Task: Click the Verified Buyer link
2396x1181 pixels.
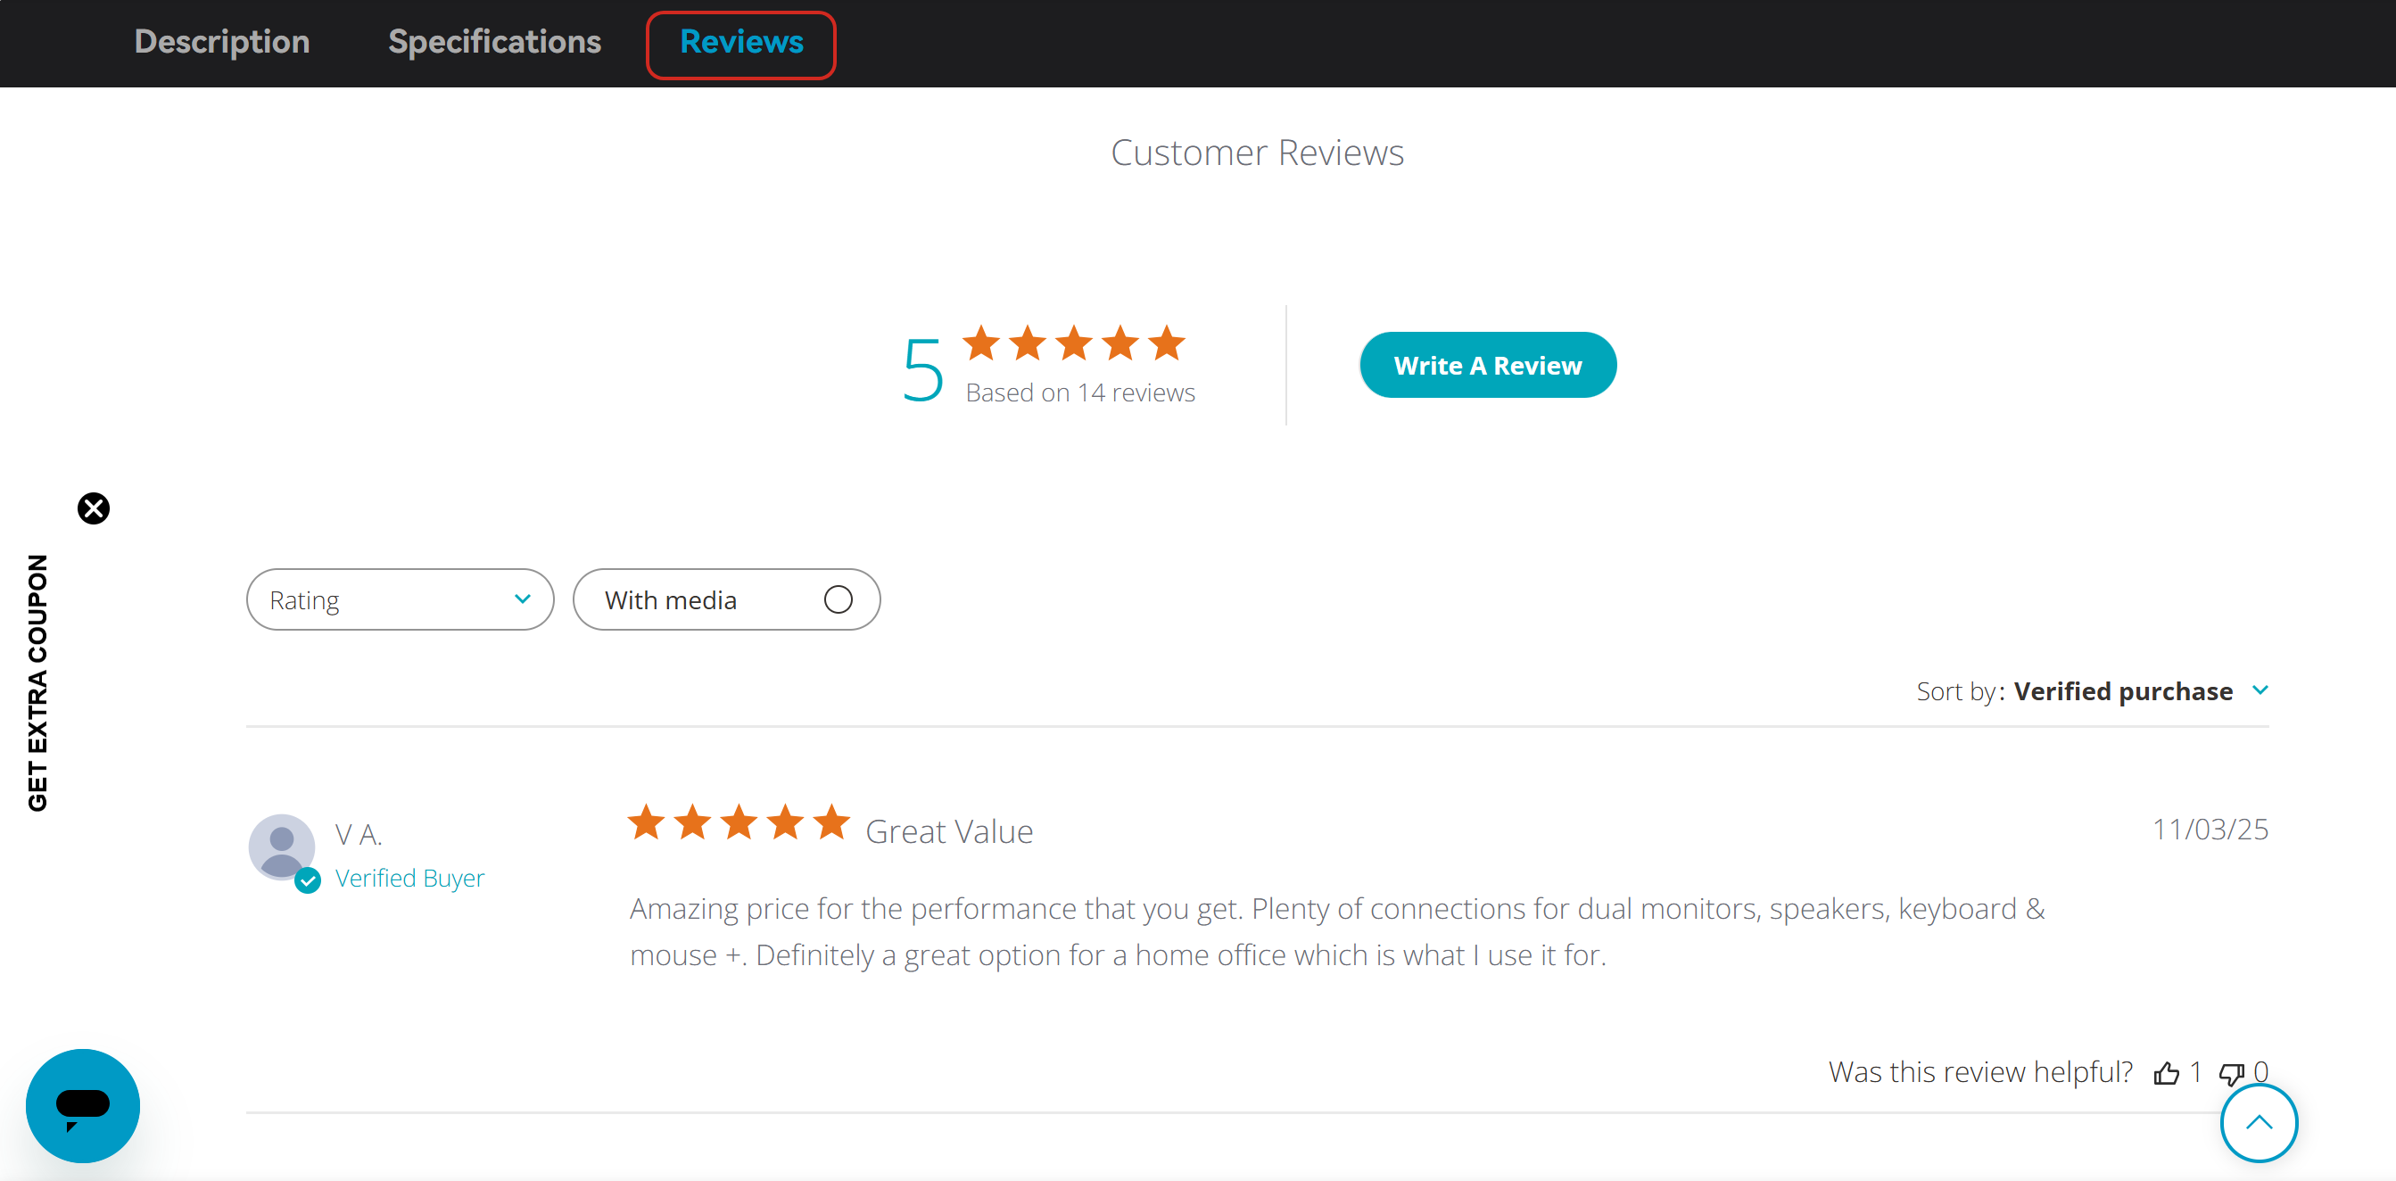Action: 409,878
